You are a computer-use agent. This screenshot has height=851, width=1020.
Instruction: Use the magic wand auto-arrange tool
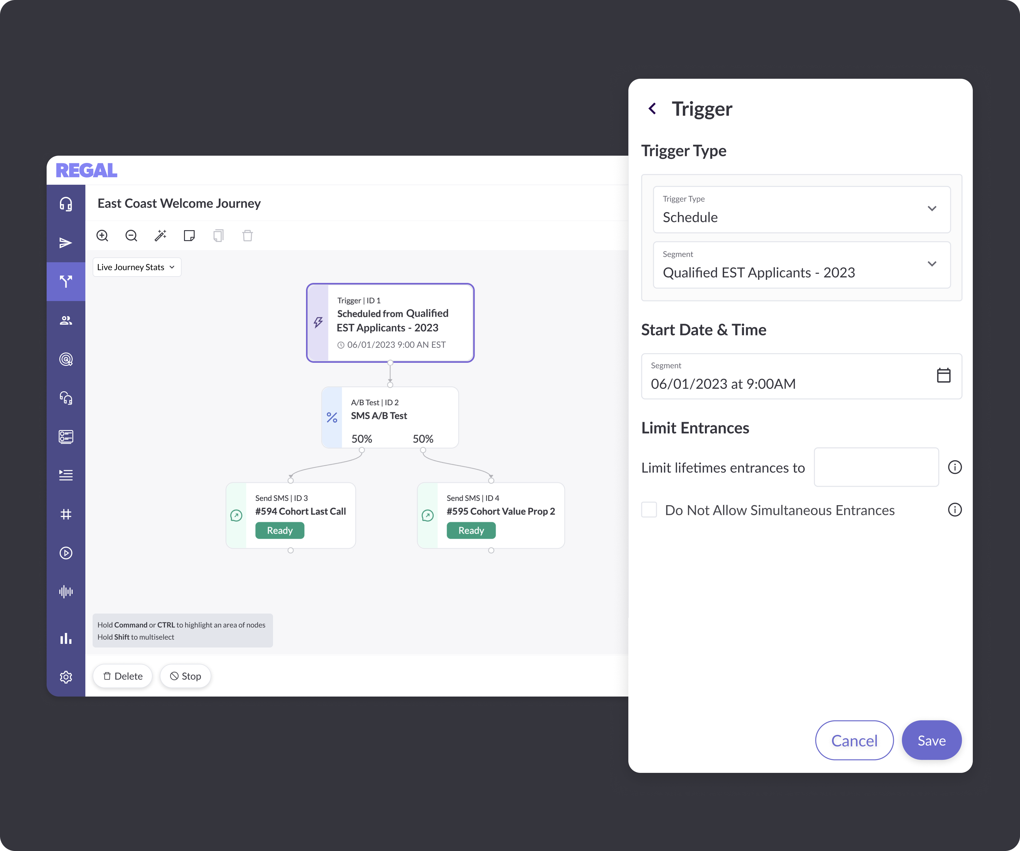point(160,235)
